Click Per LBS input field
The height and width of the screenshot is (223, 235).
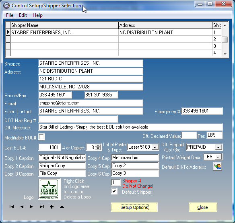[x=214, y=135]
